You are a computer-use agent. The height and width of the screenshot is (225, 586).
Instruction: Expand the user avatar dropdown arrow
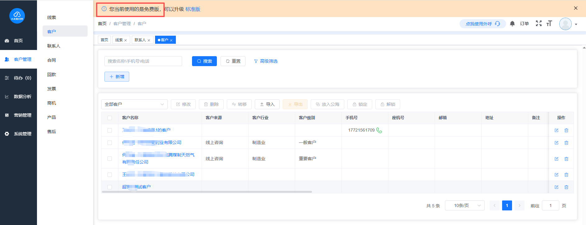[576, 24]
